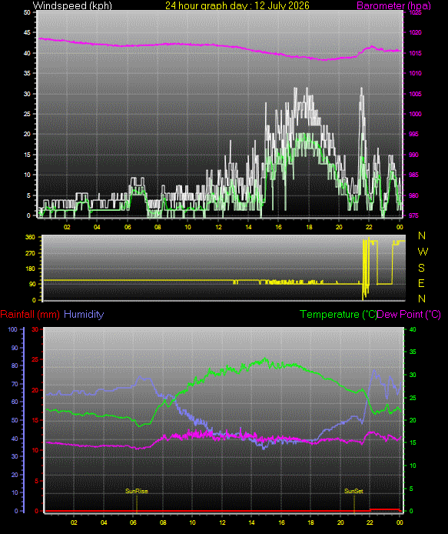Select the "Humidity" legend label
This screenshot has height=534, width=448.
[84, 314]
